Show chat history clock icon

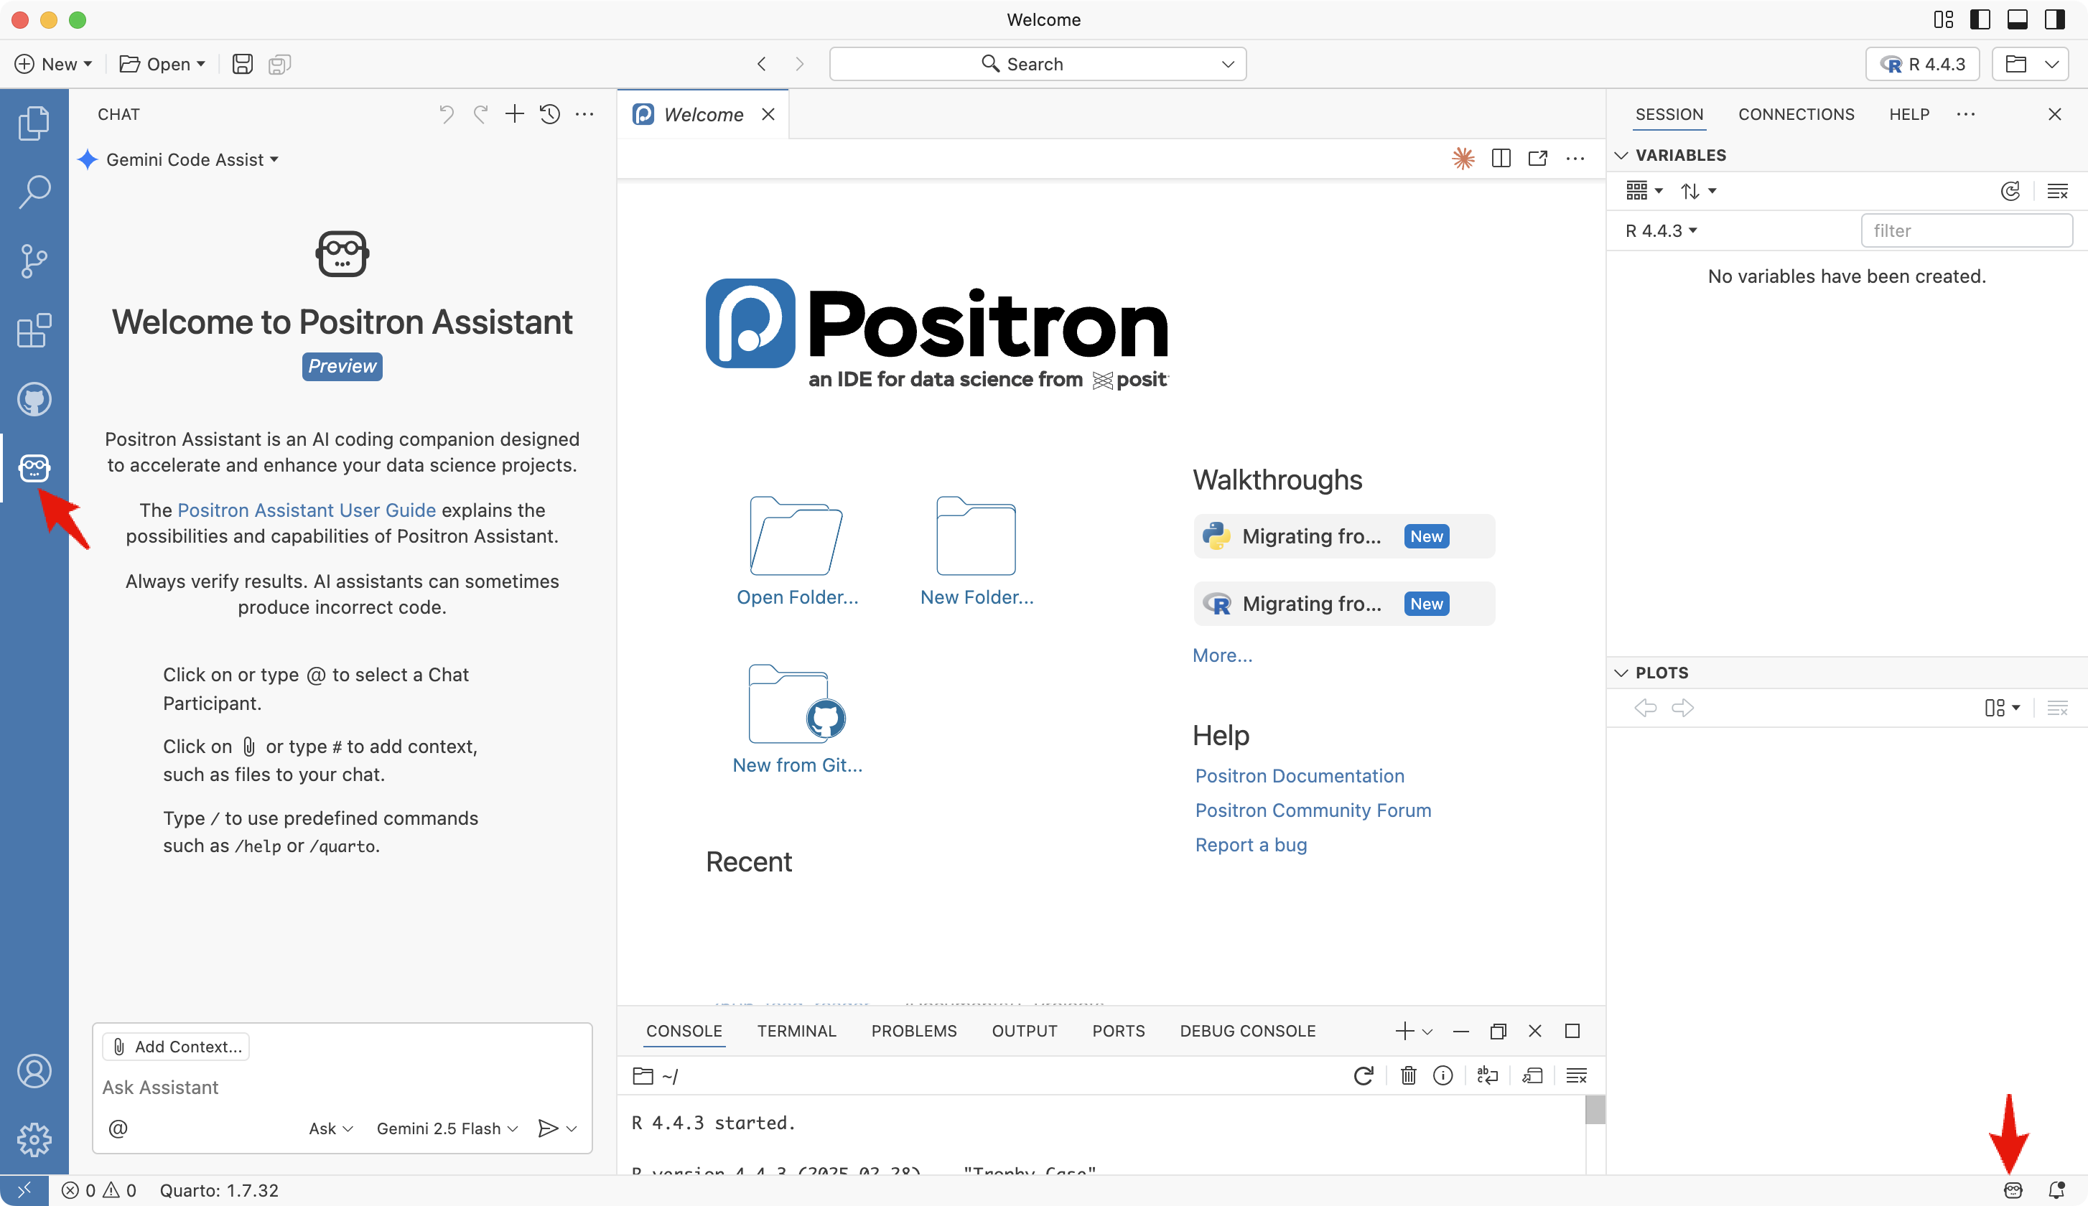pyautogui.click(x=550, y=113)
